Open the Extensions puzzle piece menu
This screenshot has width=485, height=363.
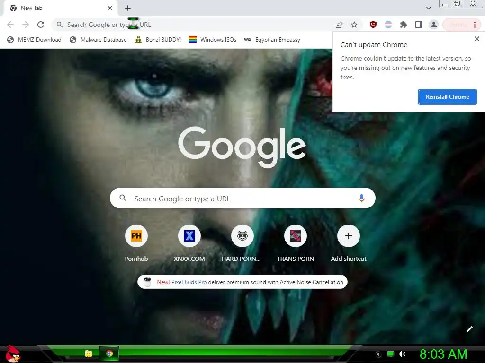pos(404,25)
